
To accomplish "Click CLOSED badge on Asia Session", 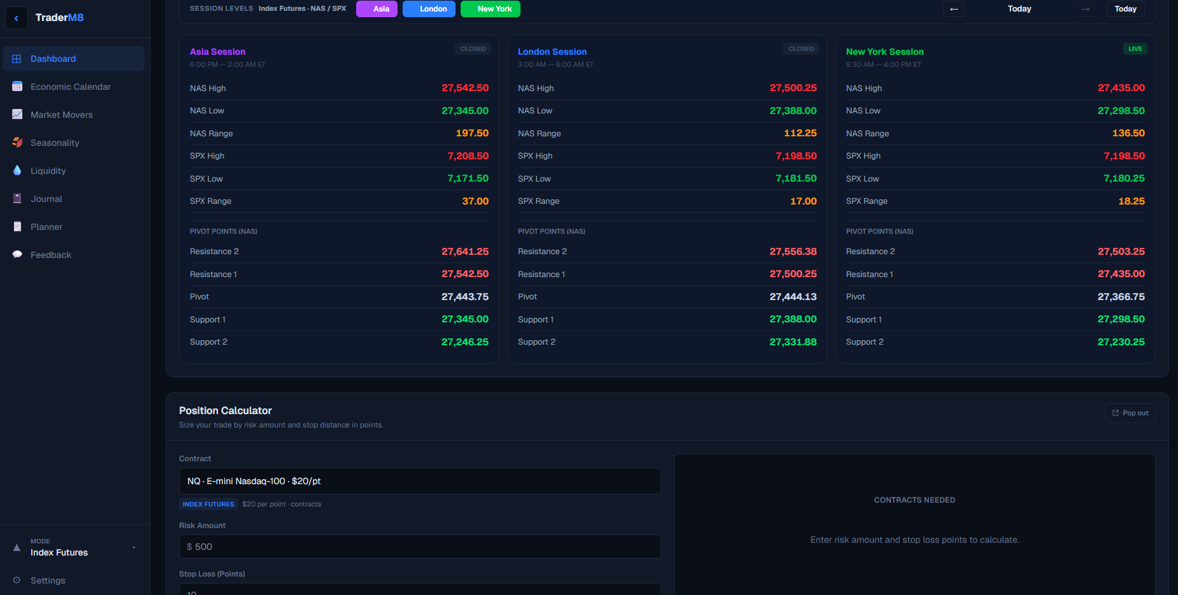I will tap(473, 49).
